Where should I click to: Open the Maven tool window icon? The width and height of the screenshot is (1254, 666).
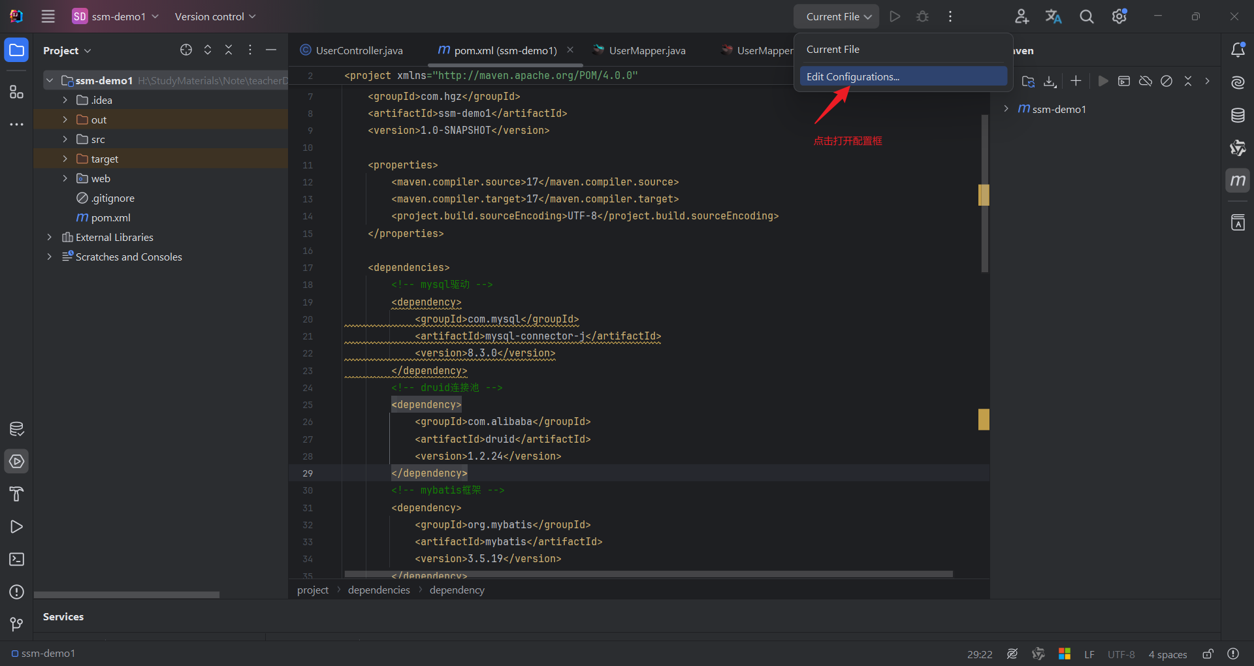coord(1238,181)
